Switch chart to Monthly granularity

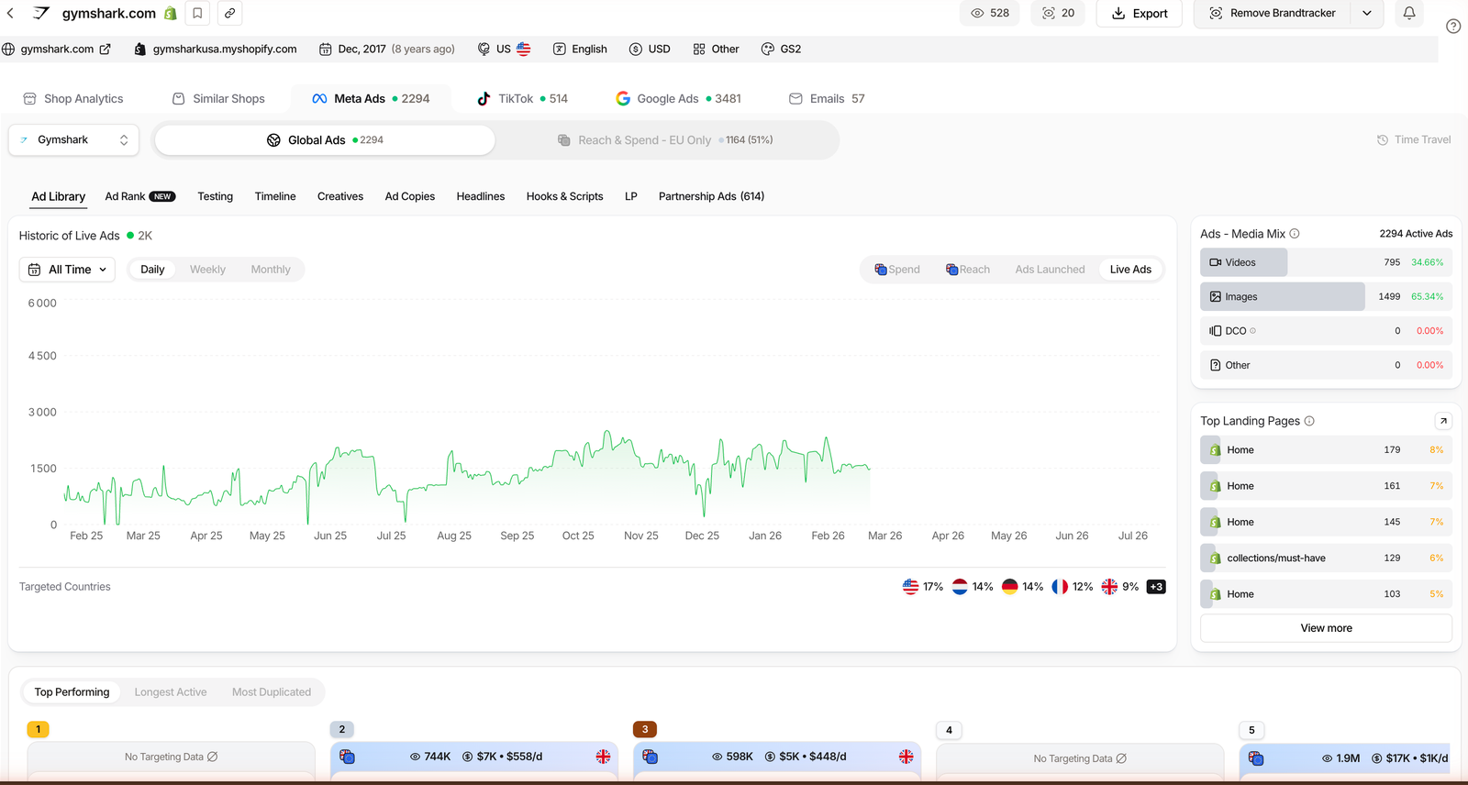click(271, 270)
